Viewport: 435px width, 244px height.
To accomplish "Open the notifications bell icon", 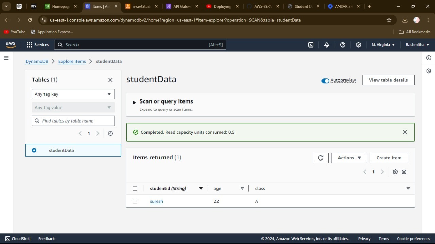I will pos(327,45).
